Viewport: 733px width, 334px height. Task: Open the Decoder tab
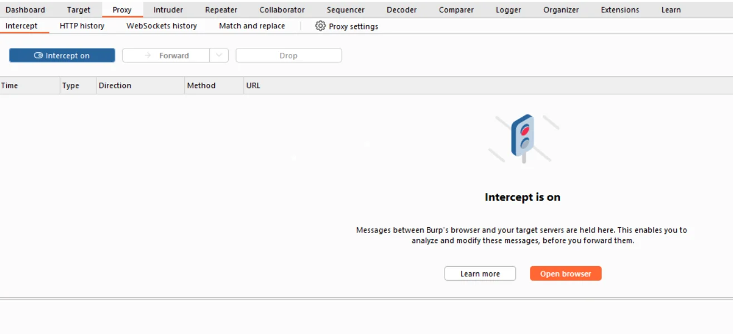pyautogui.click(x=402, y=9)
